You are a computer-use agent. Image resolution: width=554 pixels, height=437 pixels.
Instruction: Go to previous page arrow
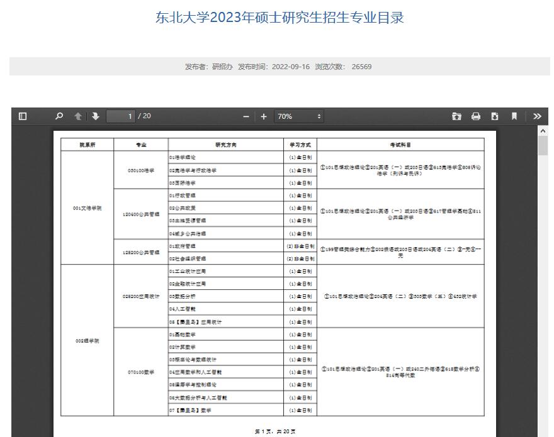pos(78,116)
